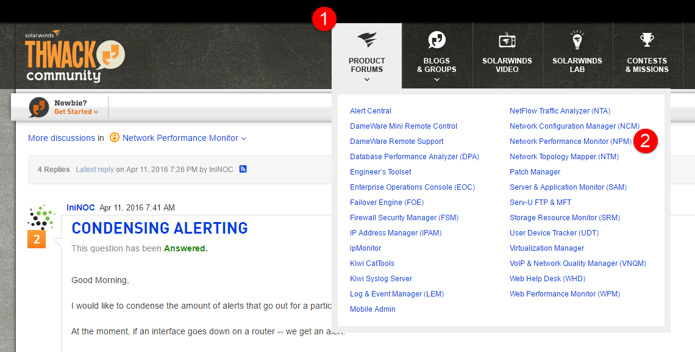695x352 pixels.
Task: Go to Database Performance Analyzer (DPA)
Action: point(415,157)
